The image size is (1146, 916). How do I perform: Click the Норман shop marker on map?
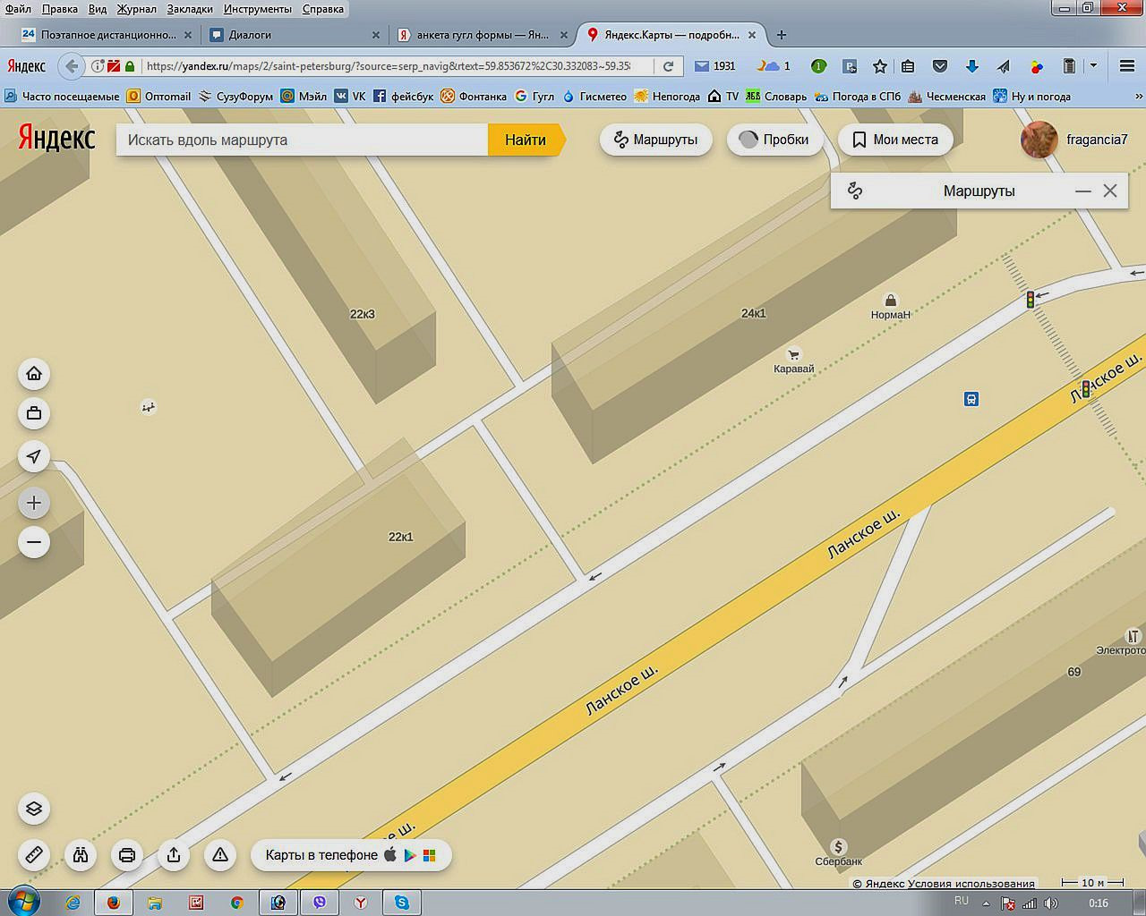(890, 301)
